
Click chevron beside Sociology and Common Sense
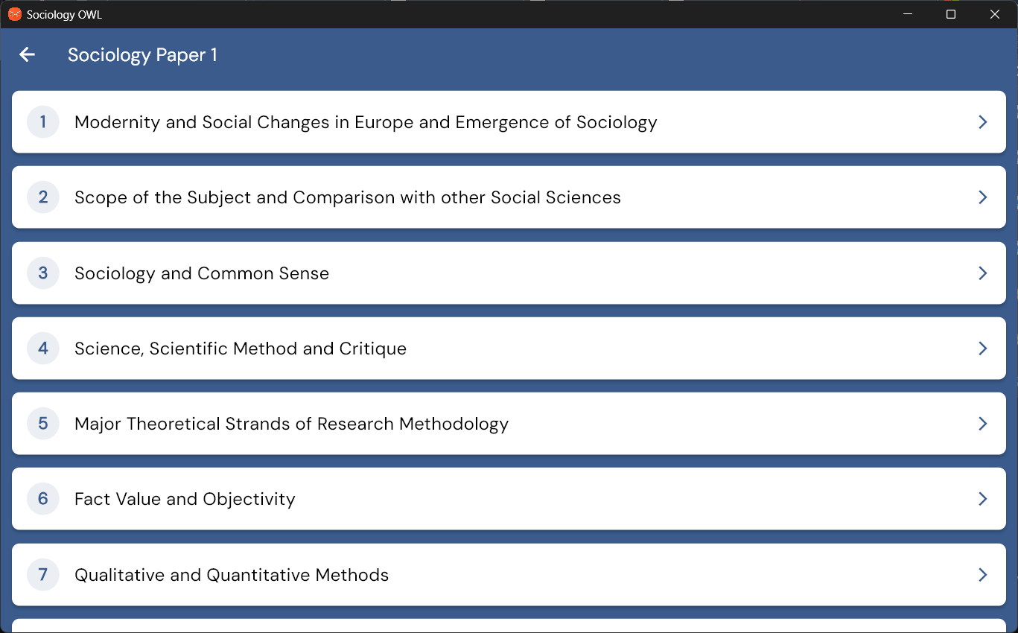click(982, 273)
